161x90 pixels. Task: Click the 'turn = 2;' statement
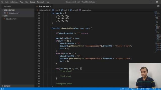(x=64, y=48)
